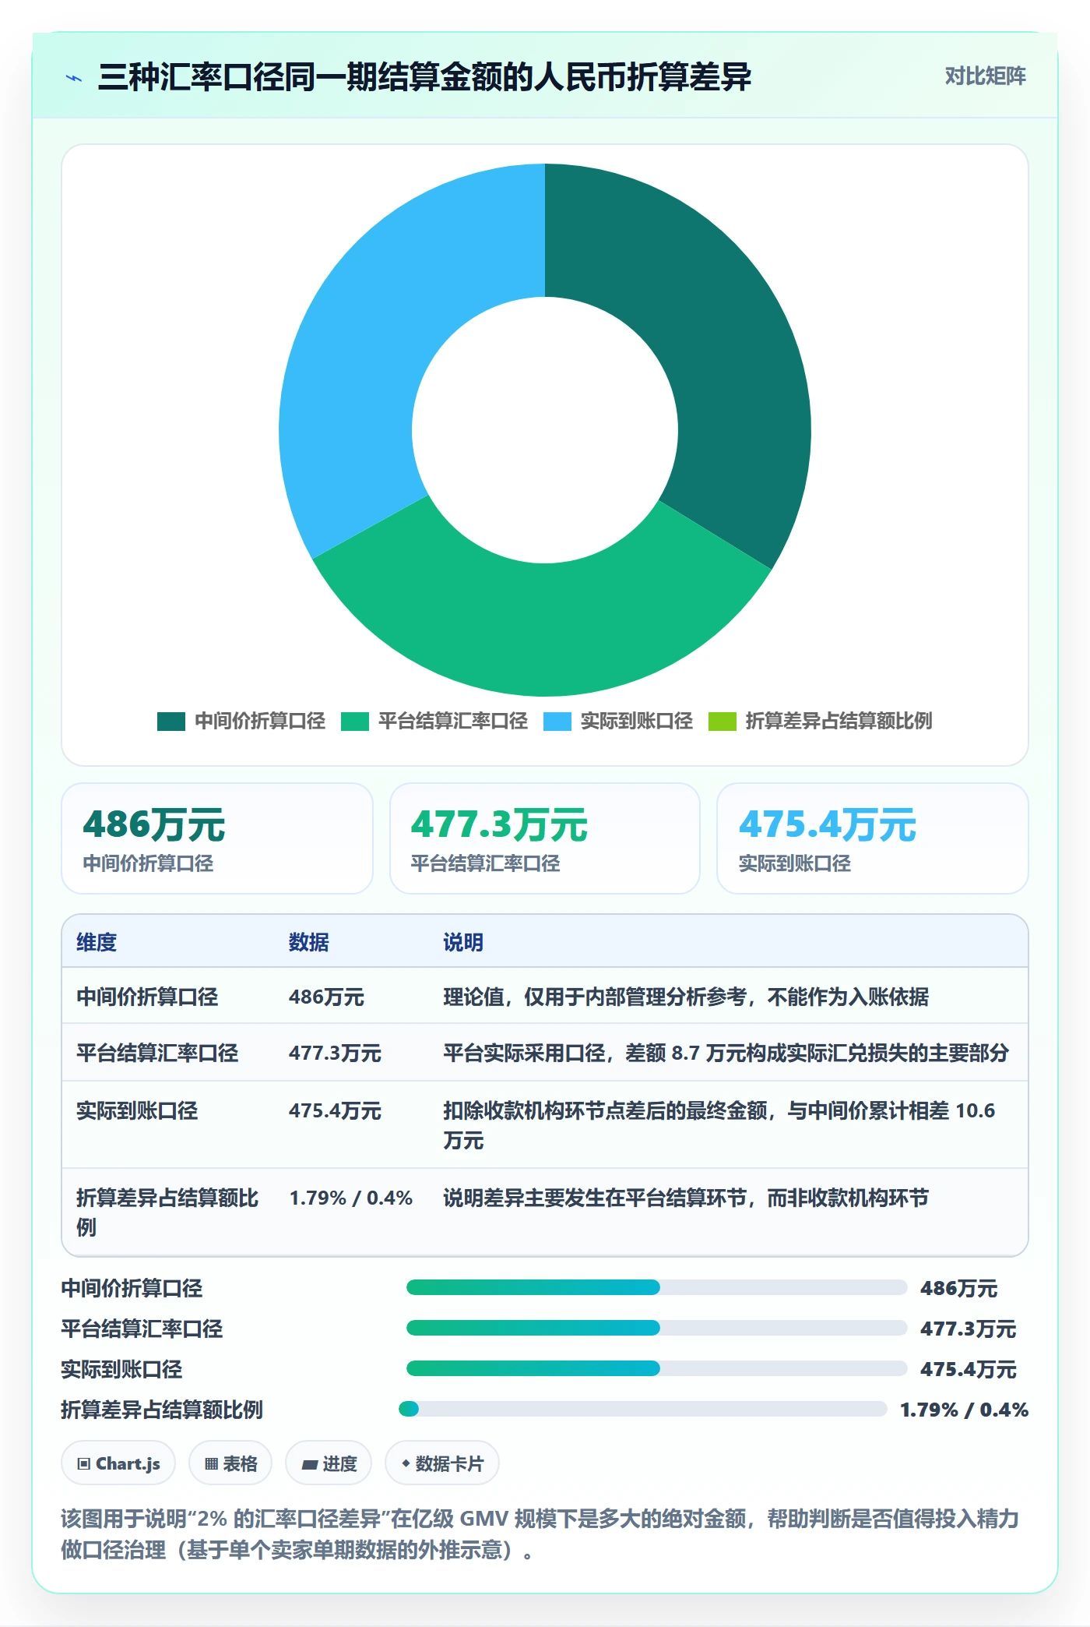Toggle the 实际到账口径 legend item
Image resolution: width=1090 pixels, height=1627 pixels.
[618, 722]
